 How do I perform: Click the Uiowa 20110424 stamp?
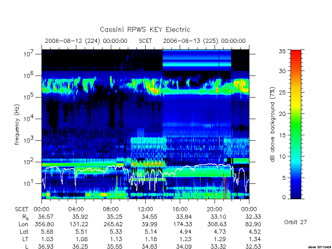tap(320, 247)
